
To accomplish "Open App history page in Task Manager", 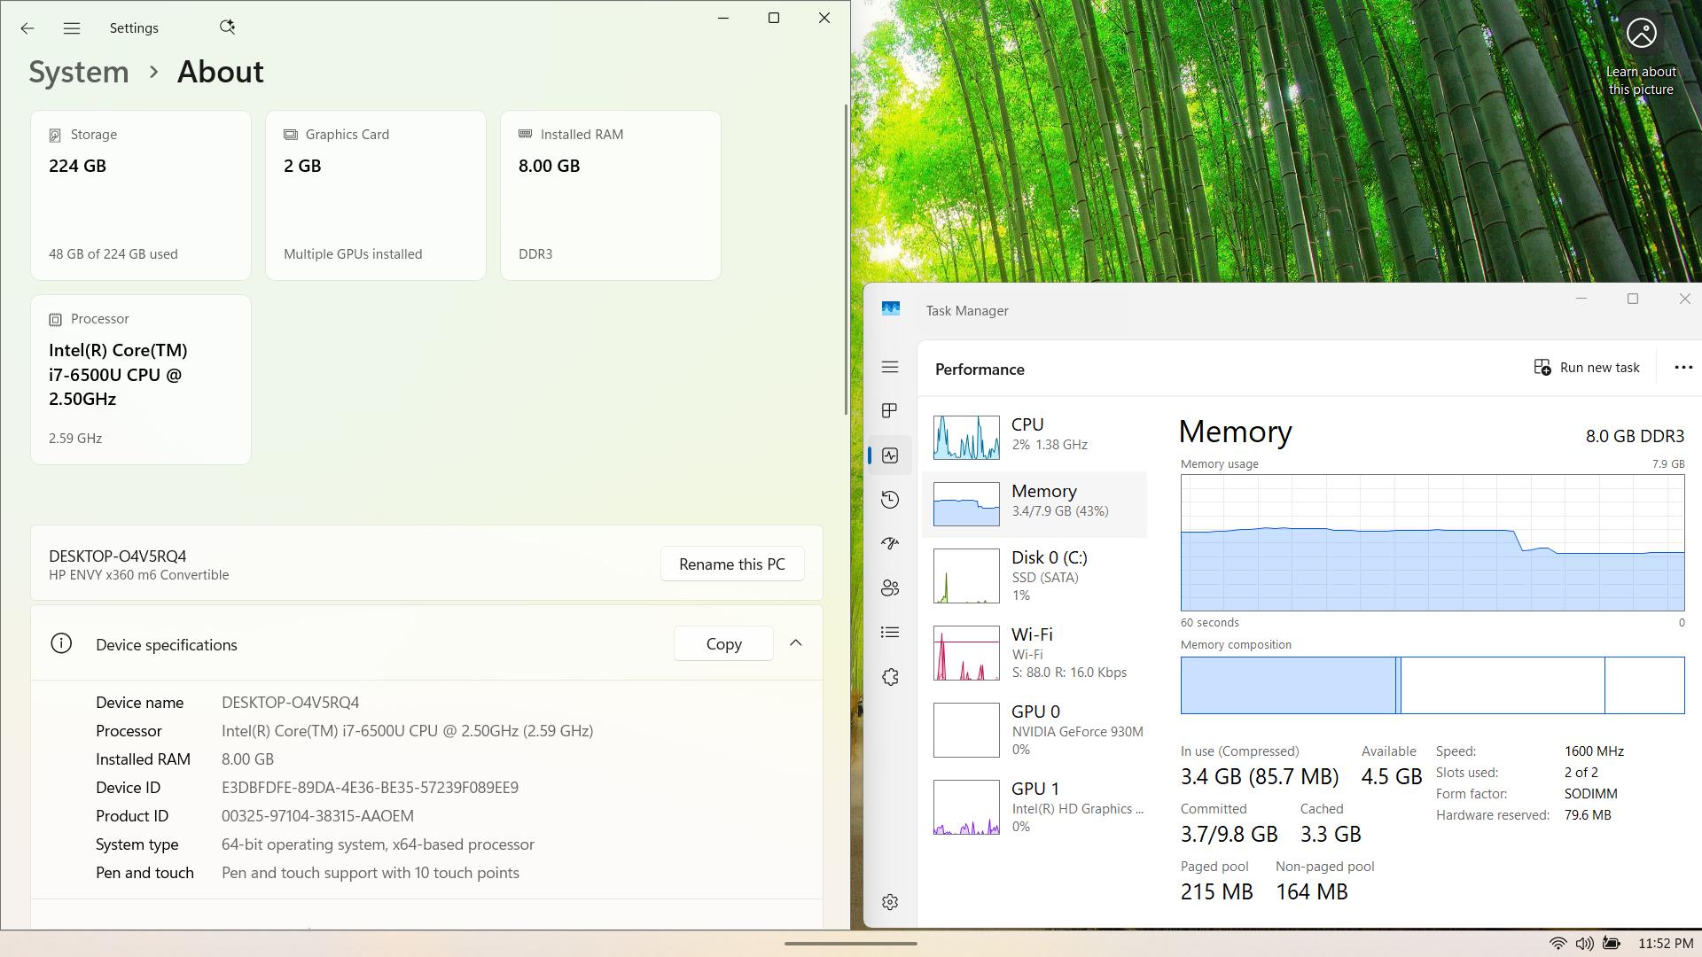I will click(890, 500).
